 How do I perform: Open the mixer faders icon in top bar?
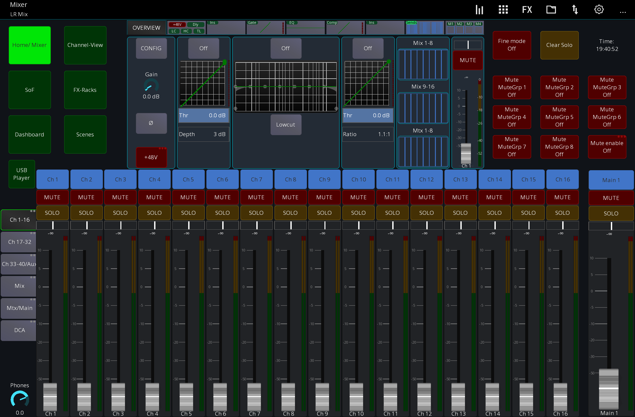[479, 10]
